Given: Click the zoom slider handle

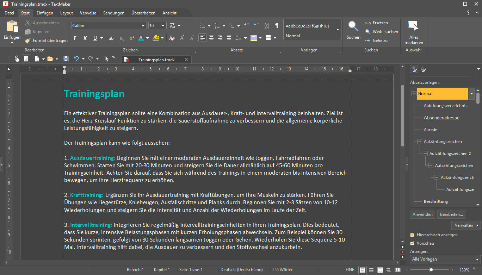Looking at the screenshot, I should coord(431,270).
